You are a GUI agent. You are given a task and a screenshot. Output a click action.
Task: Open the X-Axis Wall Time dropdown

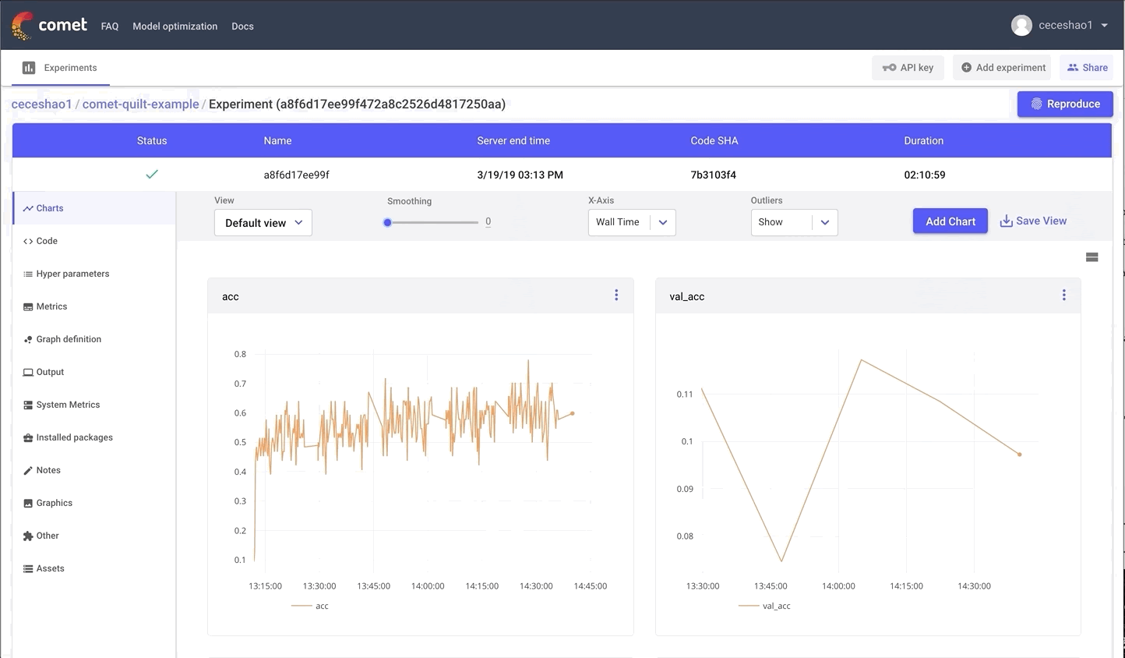(x=631, y=222)
